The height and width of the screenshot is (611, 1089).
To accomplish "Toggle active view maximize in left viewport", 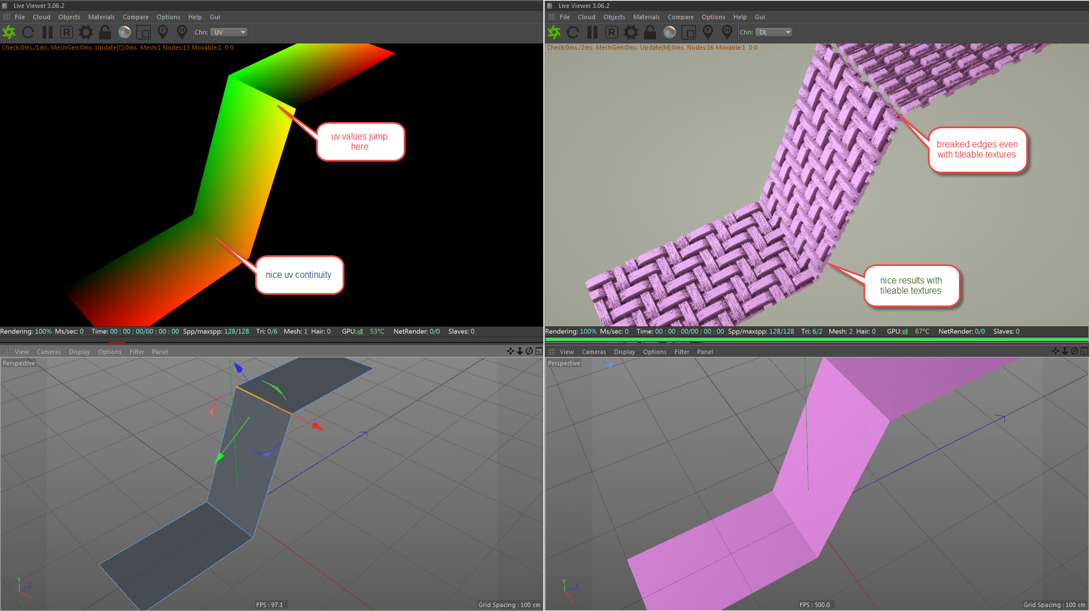I will tap(539, 351).
